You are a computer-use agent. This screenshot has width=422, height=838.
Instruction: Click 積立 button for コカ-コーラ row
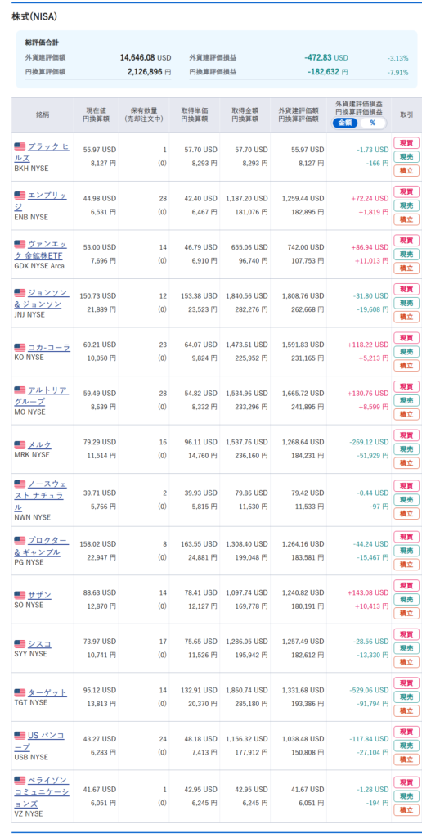(406, 366)
